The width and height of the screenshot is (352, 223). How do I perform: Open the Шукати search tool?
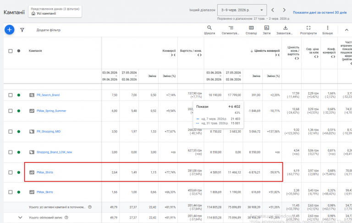pyautogui.click(x=209, y=30)
